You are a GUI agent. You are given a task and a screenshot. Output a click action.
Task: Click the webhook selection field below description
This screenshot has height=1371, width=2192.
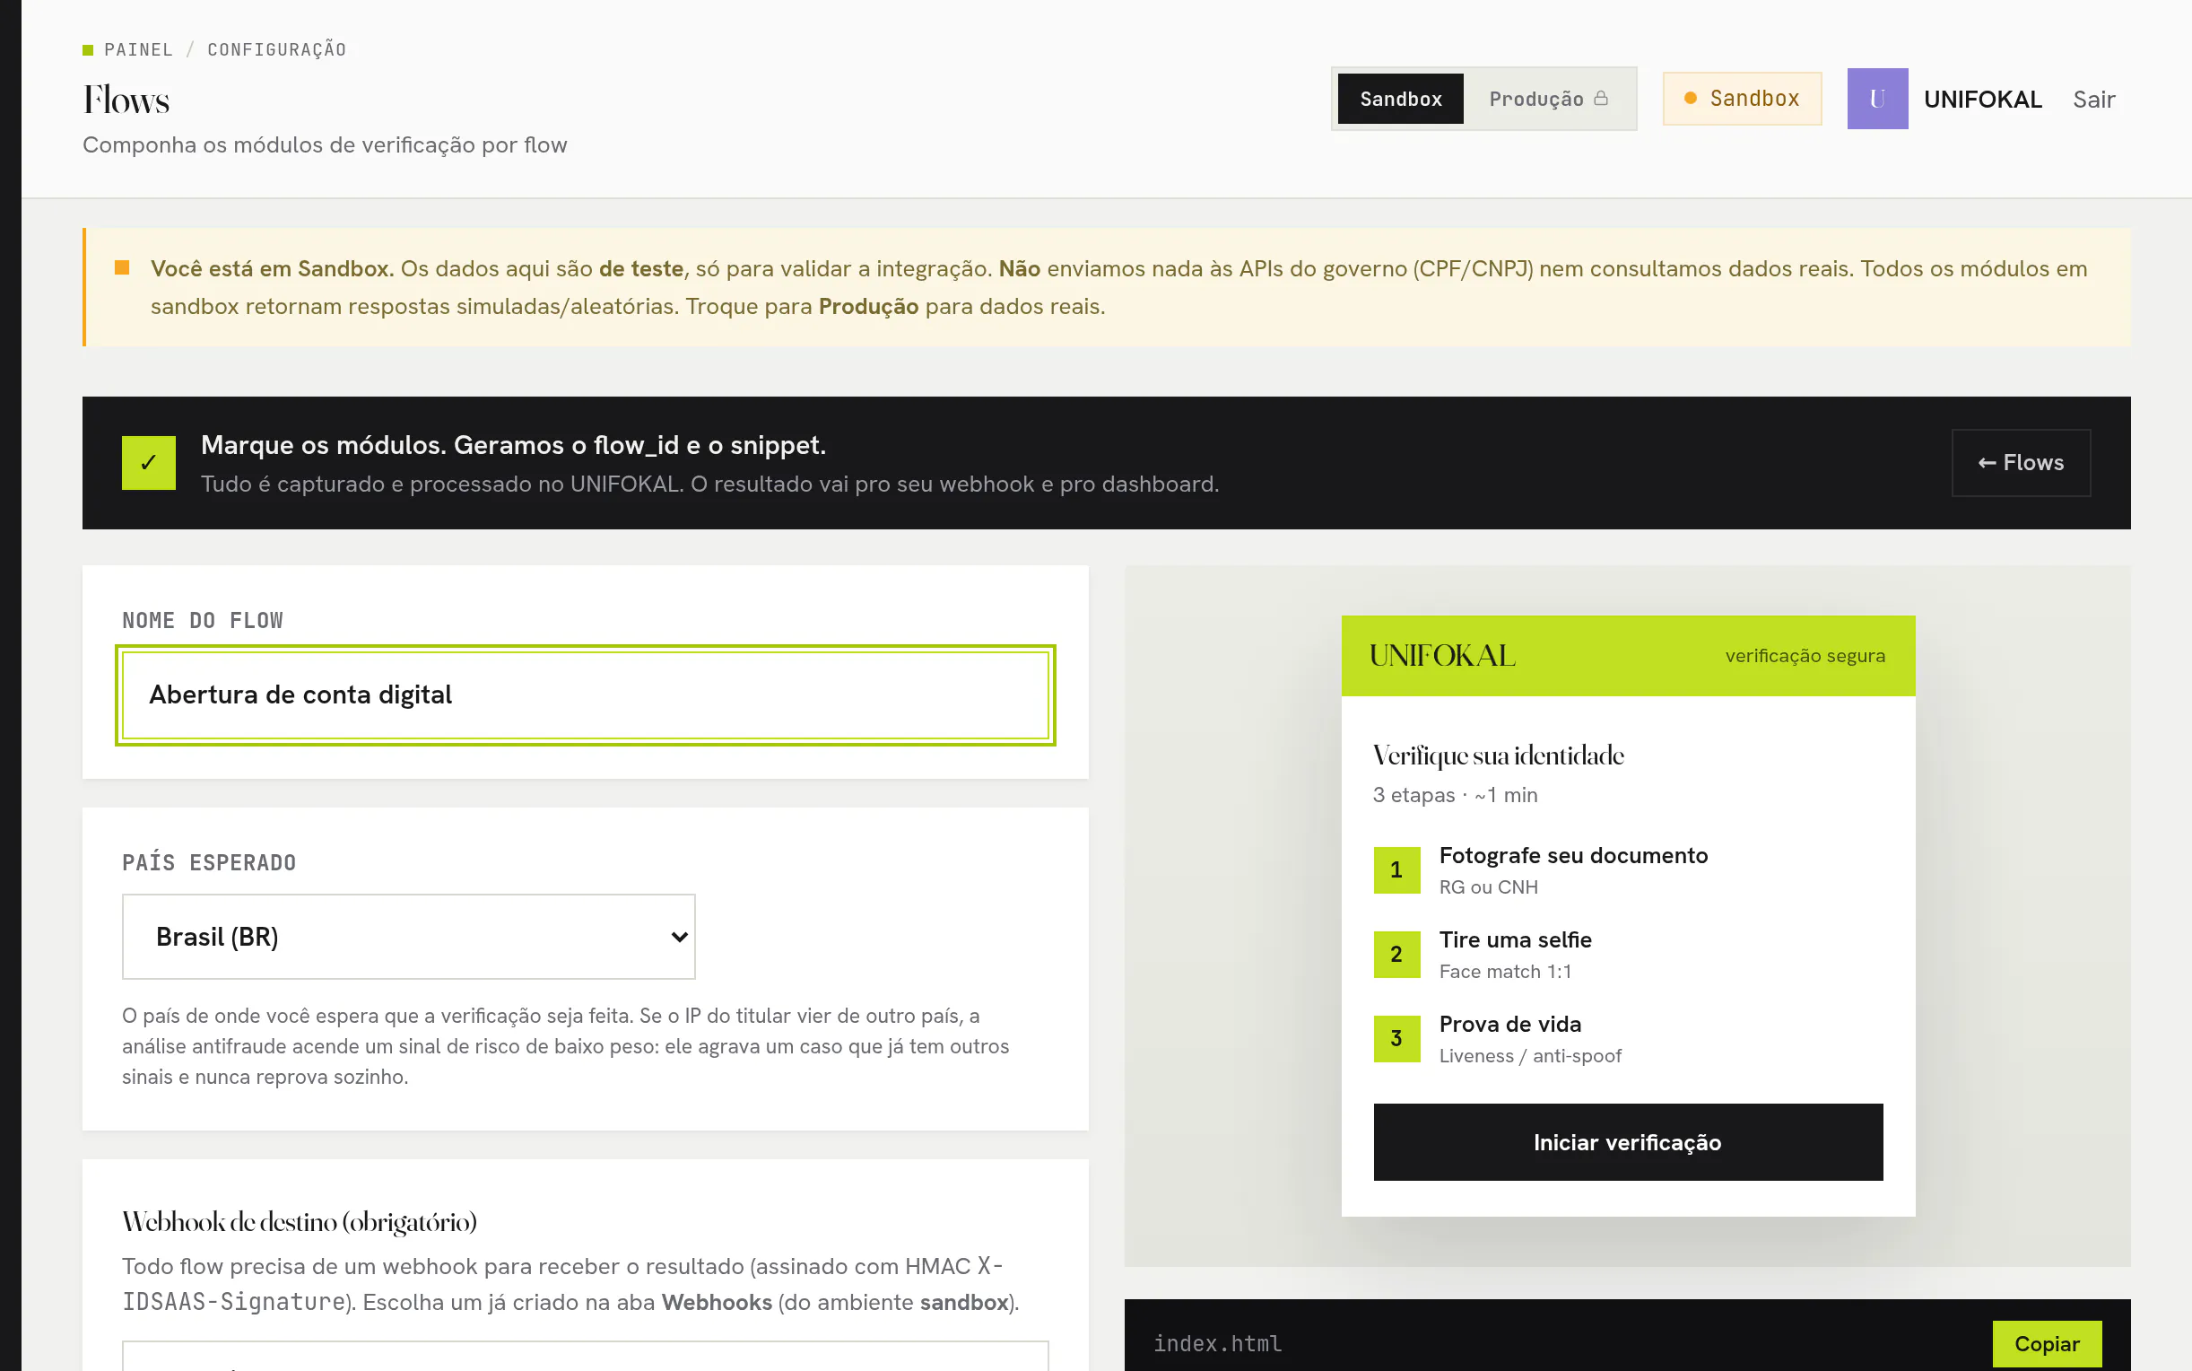pos(586,1357)
